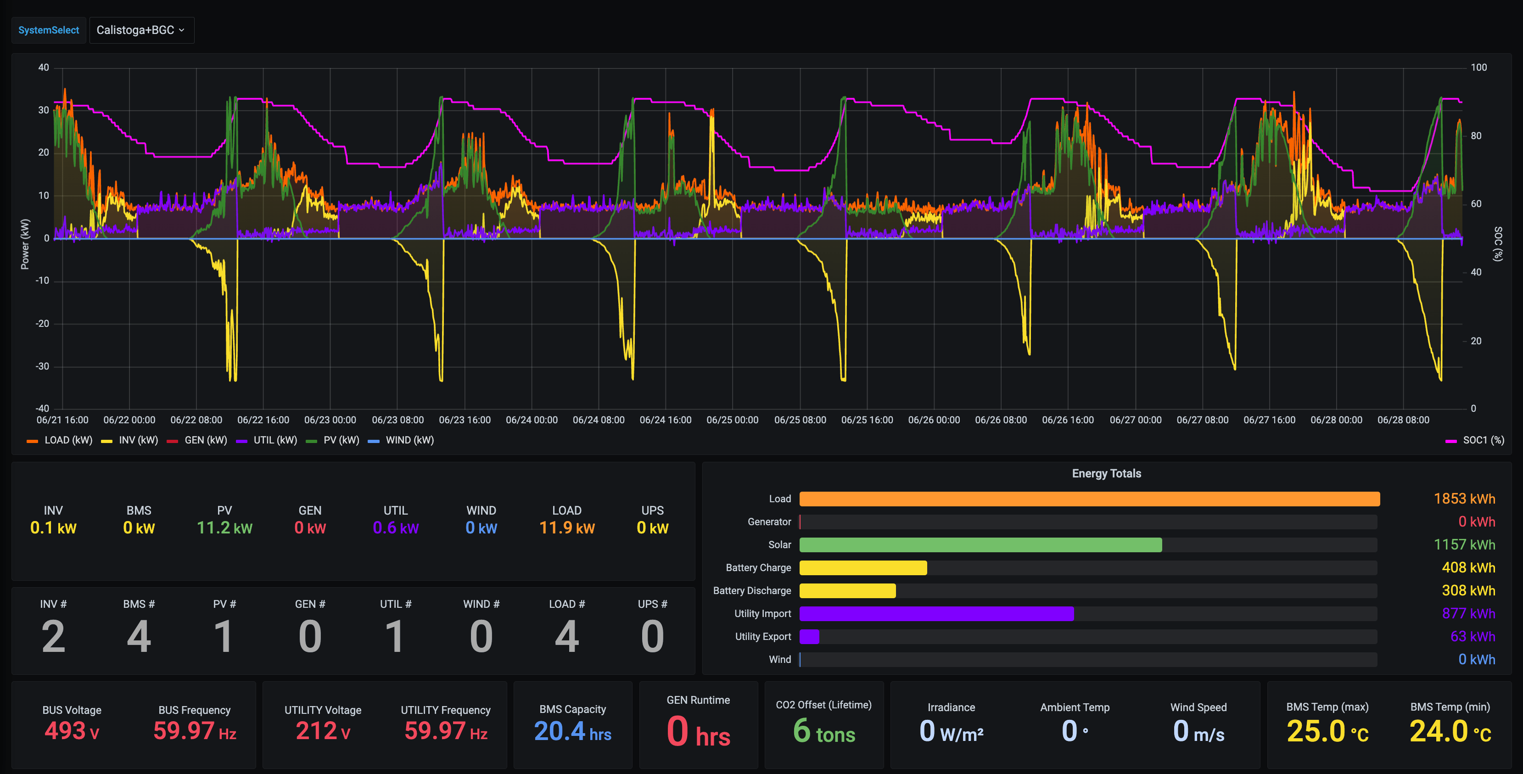Image resolution: width=1523 pixels, height=774 pixels.
Task: Click the PV 11.2 kW stat value
Action: point(224,527)
